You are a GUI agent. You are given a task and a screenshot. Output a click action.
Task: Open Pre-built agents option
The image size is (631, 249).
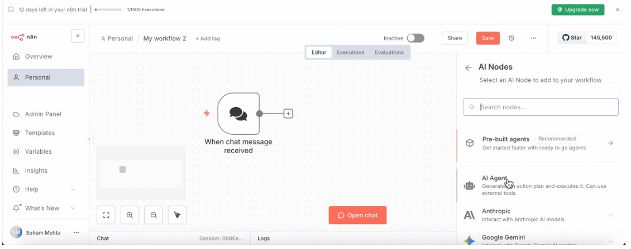pyautogui.click(x=541, y=143)
